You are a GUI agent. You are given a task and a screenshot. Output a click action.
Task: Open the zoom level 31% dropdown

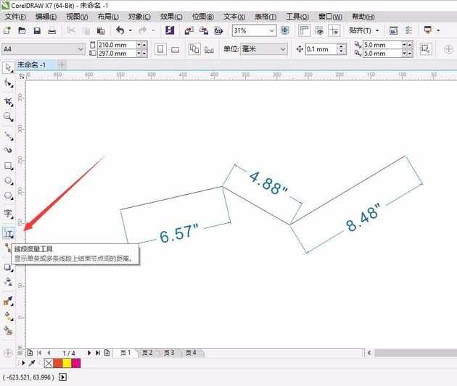(x=272, y=30)
